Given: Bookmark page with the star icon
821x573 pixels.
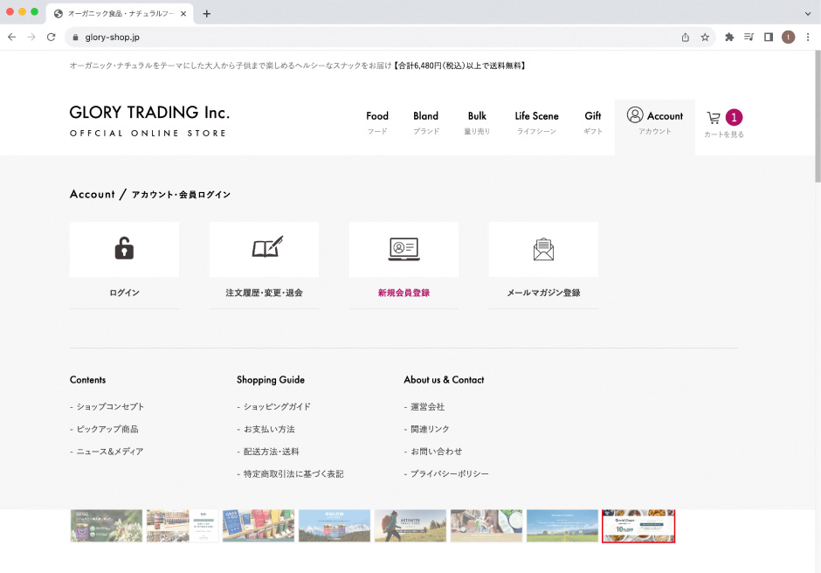Looking at the screenshot, I should (705, 37).
